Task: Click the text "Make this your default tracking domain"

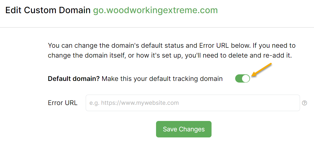Action: click(162, 79)
